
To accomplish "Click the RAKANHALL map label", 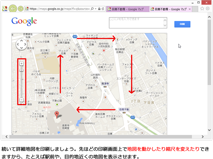I will (x=87, y=123).
